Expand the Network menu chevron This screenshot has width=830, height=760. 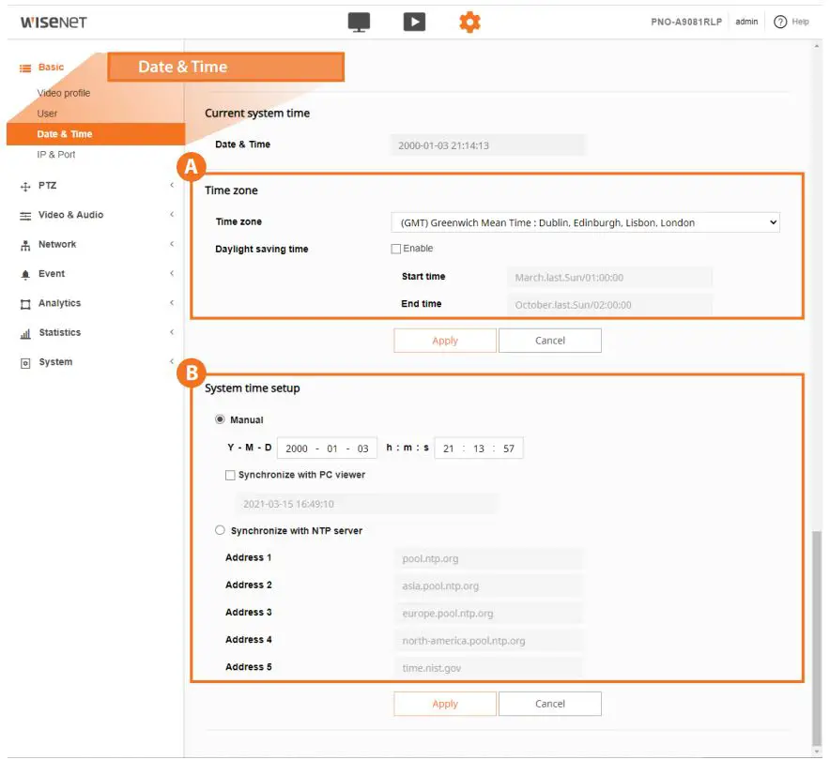pos(172,244)
